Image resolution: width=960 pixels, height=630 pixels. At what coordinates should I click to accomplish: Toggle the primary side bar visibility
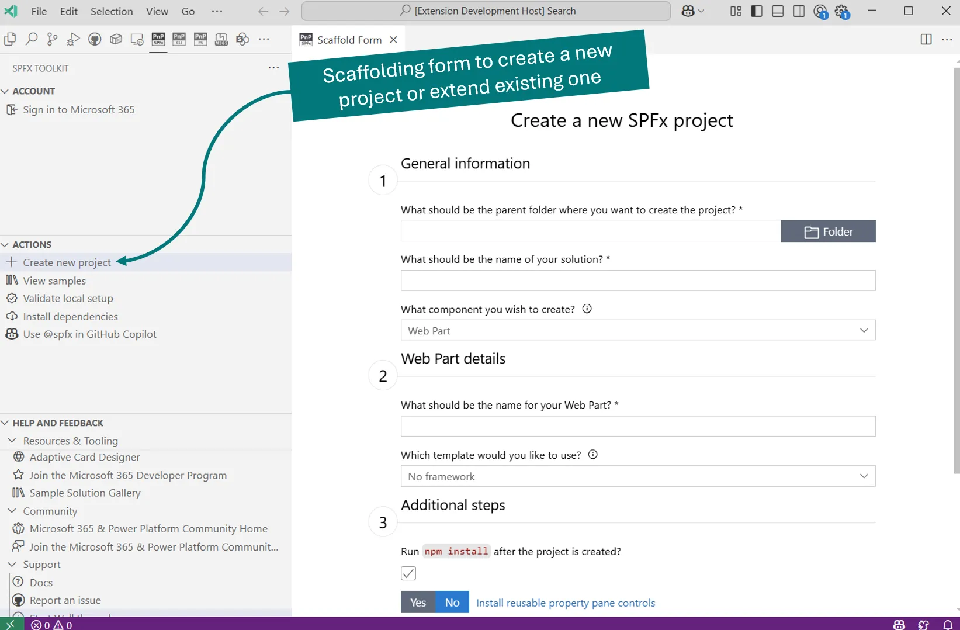coord(757,11)
